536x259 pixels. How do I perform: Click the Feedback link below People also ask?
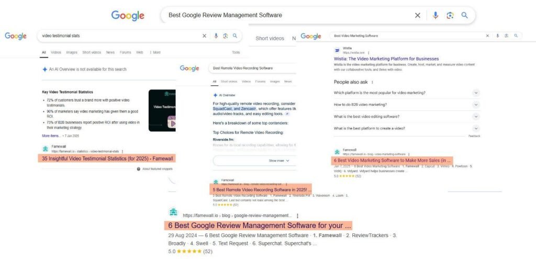(x=474, y=137)
